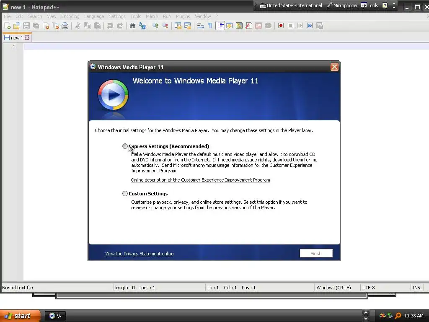Close the Windows Media Player 11 dialog
Screen dimensions: 429x322
[334, 67]
